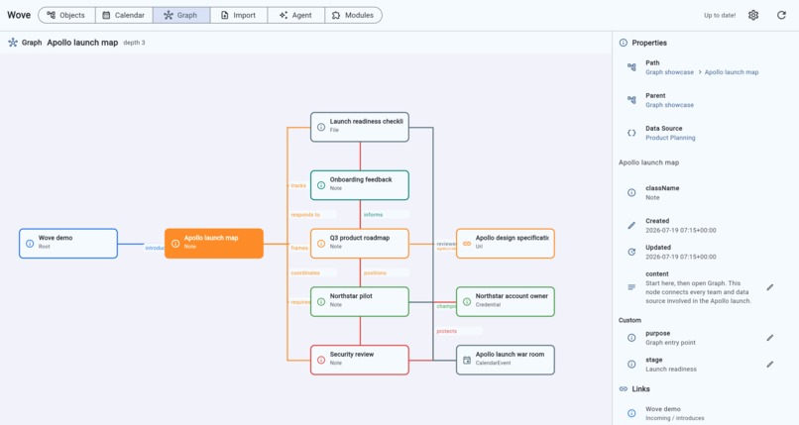Click the info icon in Q3 product roadmap node
The width and height of the screenshot is (799, 425).
321,244
